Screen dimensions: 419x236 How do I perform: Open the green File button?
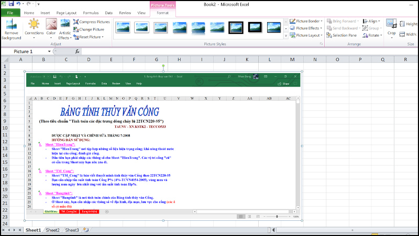(x=10, y=13)
